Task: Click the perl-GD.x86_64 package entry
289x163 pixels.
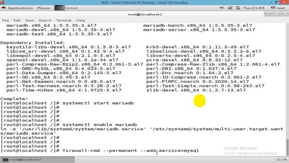Action: (x=48, y=77)
